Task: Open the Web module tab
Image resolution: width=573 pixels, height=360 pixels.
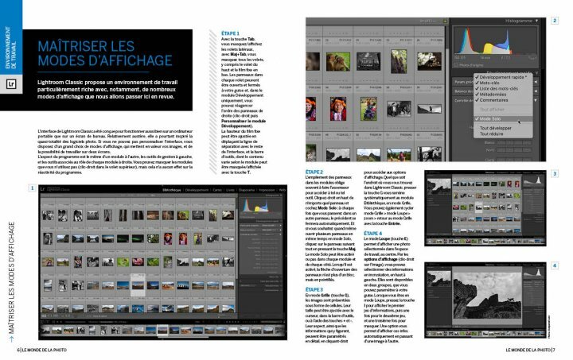Action: pos(283,190)
